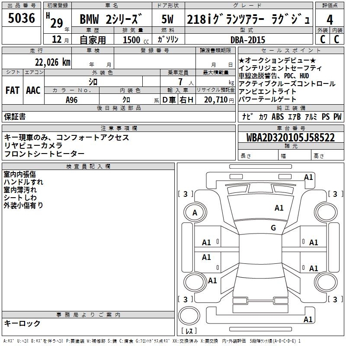Screen dimensions: 346x346
Task: Select the interior color クロ
Action: tap(126, 100)
